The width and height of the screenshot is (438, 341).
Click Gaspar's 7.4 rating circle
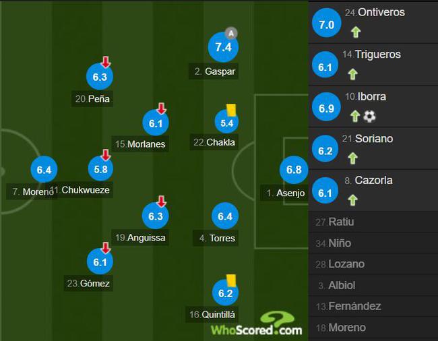(223, 47)
